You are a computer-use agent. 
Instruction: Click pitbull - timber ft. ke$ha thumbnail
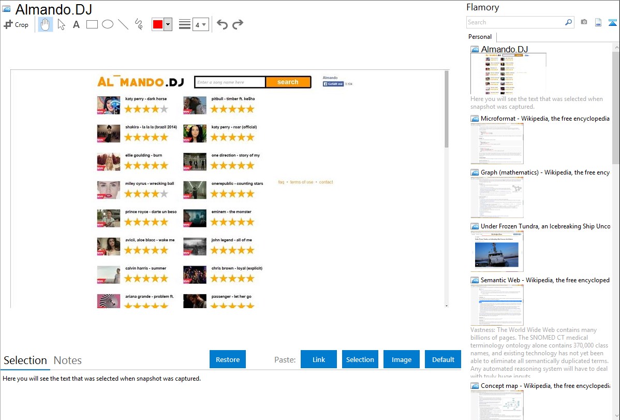point(195,105)
